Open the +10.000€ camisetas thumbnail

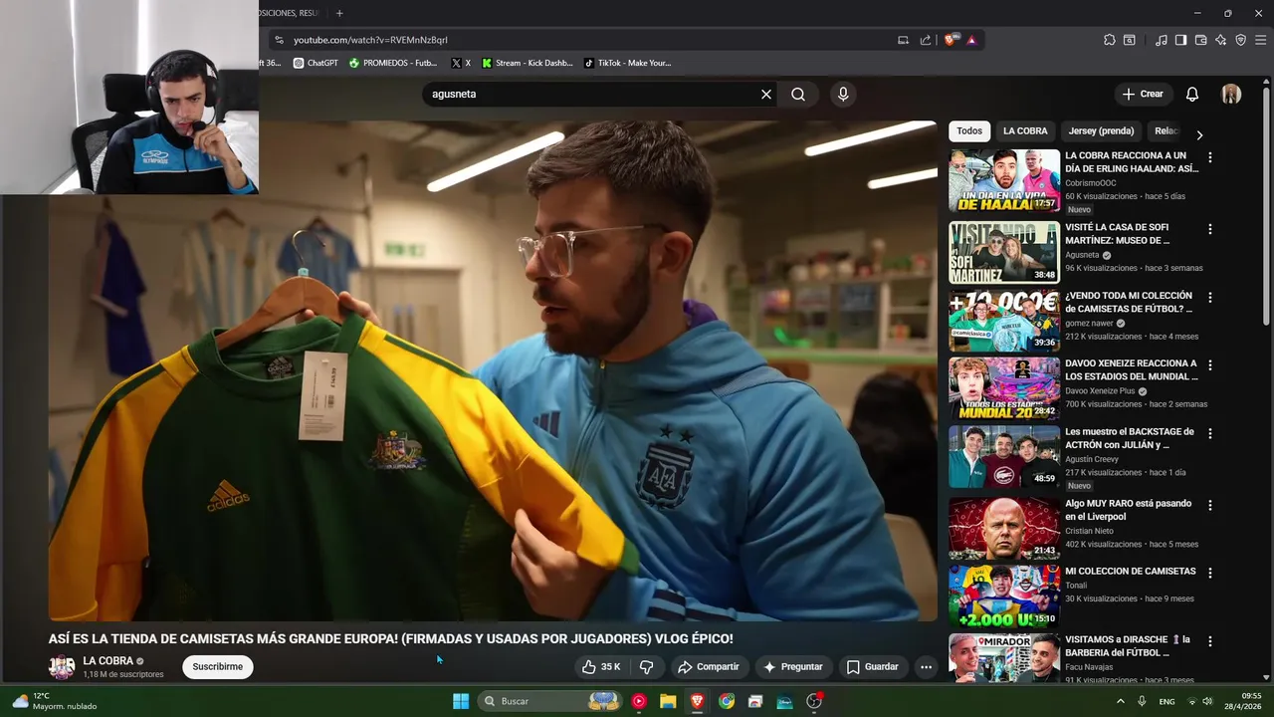(1004, 321)
